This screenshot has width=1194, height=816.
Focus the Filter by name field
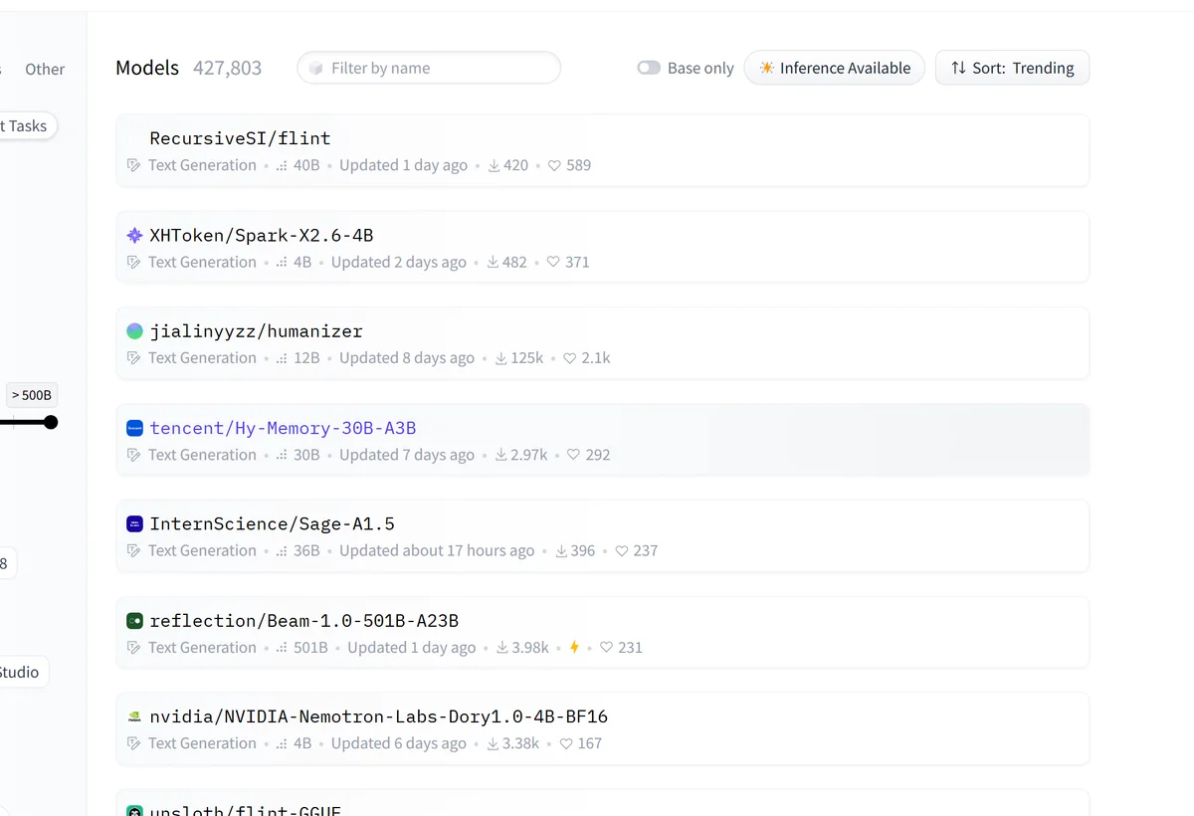429,68
